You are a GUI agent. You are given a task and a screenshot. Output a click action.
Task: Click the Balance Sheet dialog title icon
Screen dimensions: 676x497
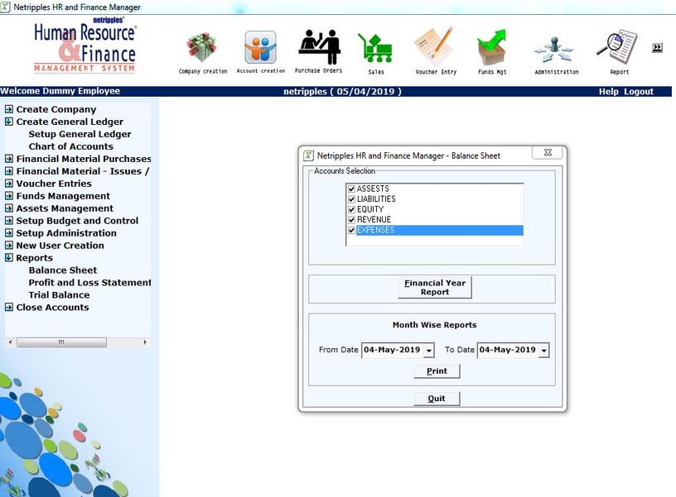(308, 155)
